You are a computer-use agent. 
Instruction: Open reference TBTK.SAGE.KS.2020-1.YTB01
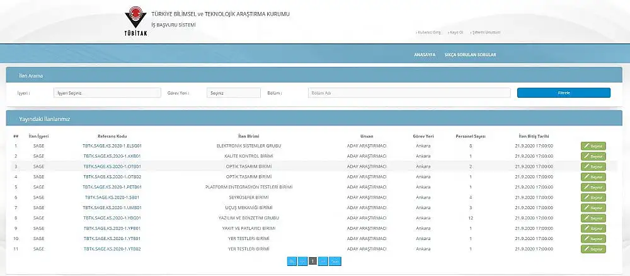[x=112, y=239]
